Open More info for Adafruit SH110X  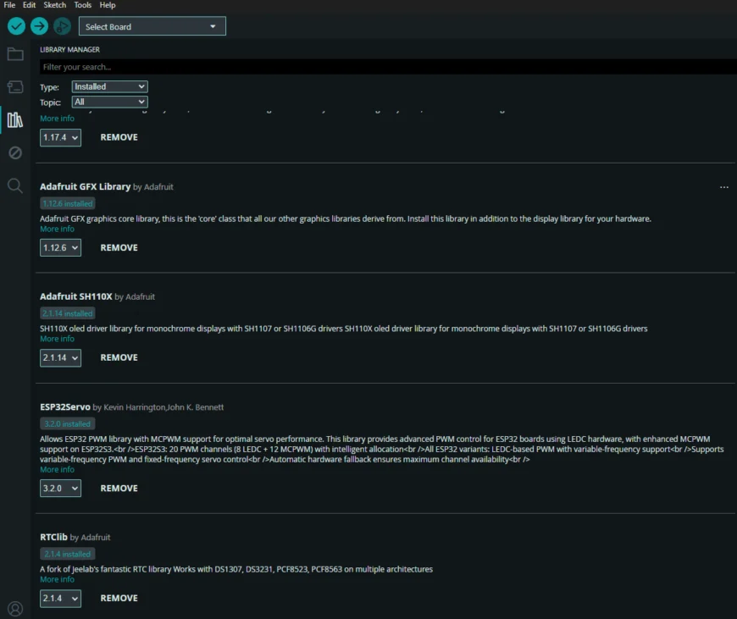pyautogui.click(x=57, y=339)
